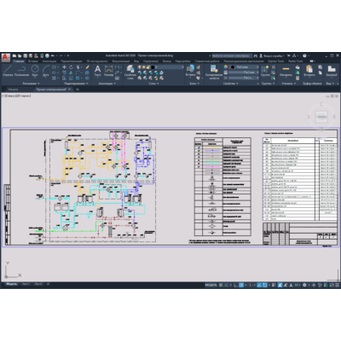
Task: Click the search keyword input field
Action: click(x=231, y=55)
